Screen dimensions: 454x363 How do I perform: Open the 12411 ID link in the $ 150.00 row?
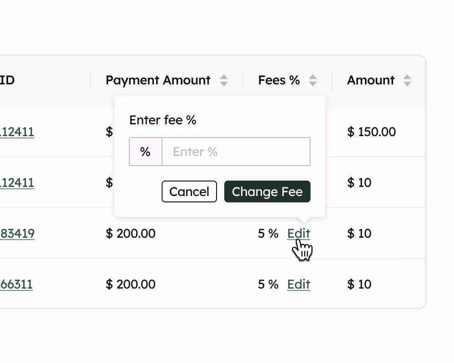[17, 132]
